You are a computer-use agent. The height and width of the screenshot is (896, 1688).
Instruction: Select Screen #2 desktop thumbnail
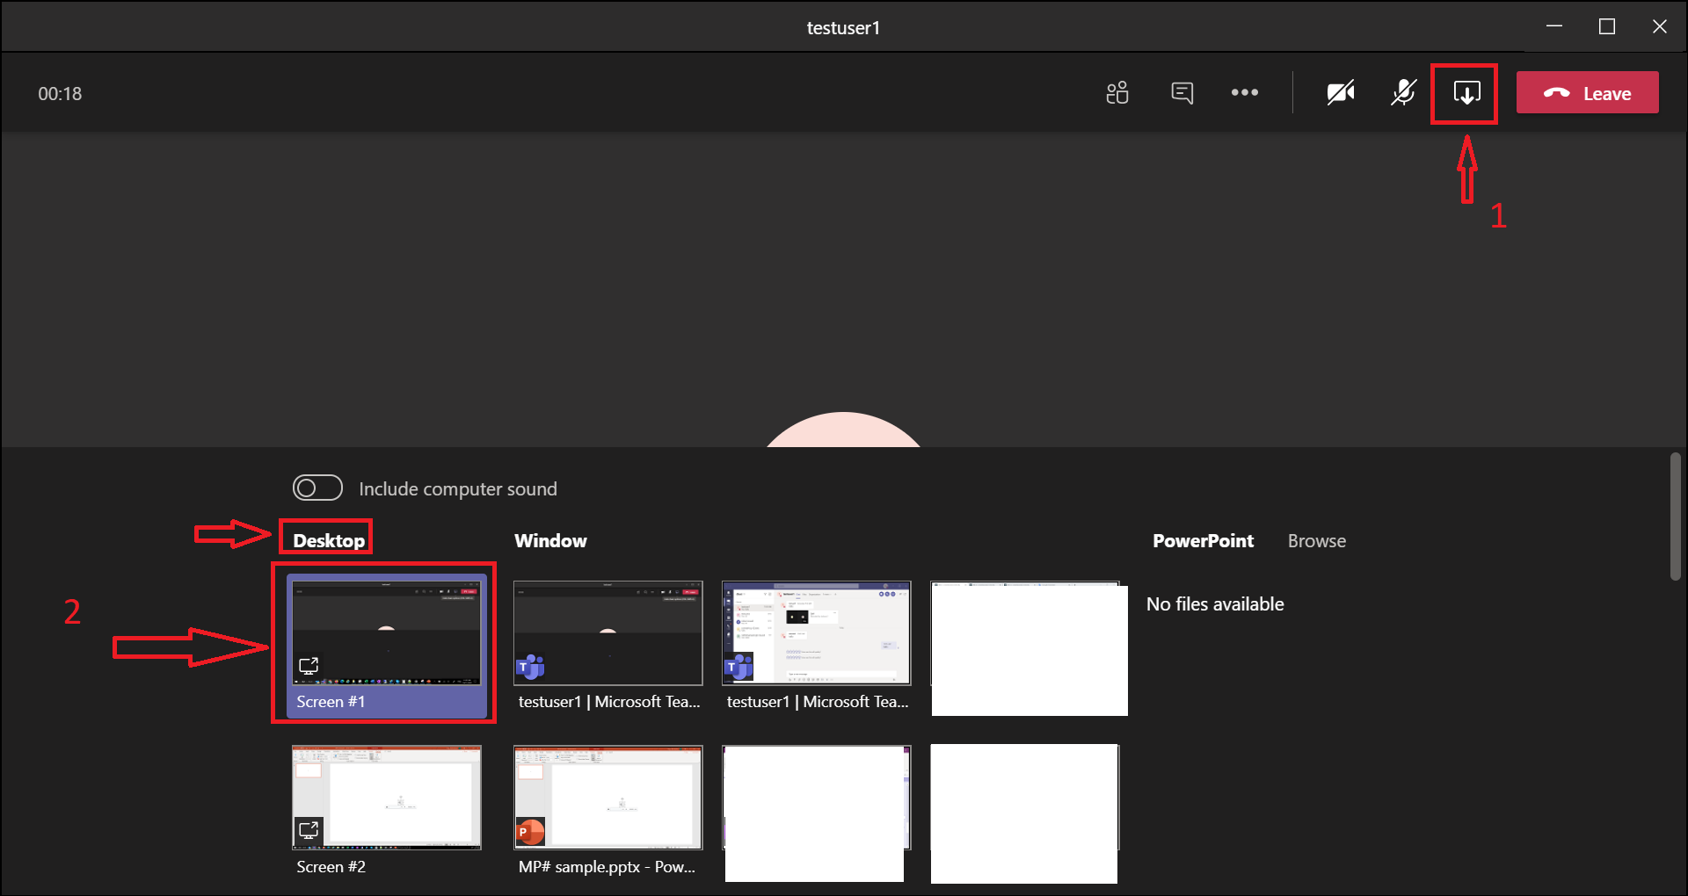(387, 798)
